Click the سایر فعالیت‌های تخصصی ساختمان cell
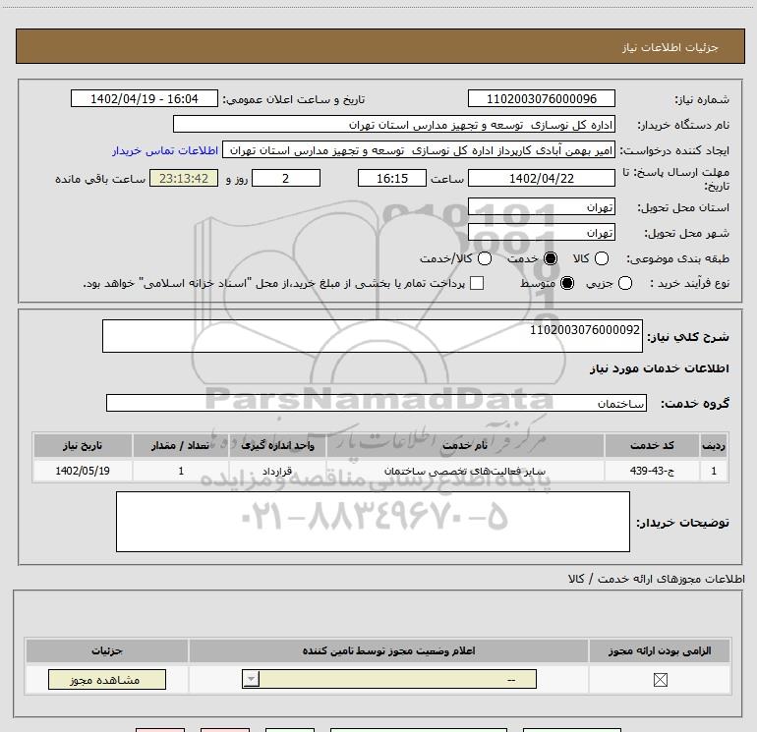 [465, 471]
